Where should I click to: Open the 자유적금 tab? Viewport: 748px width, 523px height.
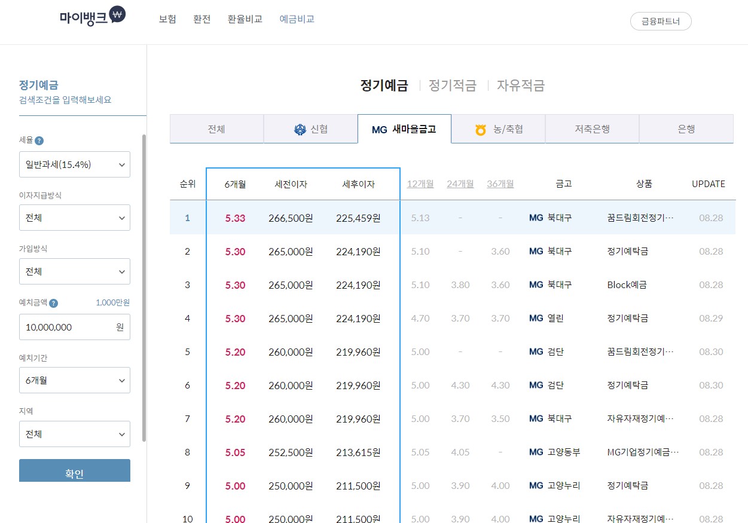click(x=522, y=85)
